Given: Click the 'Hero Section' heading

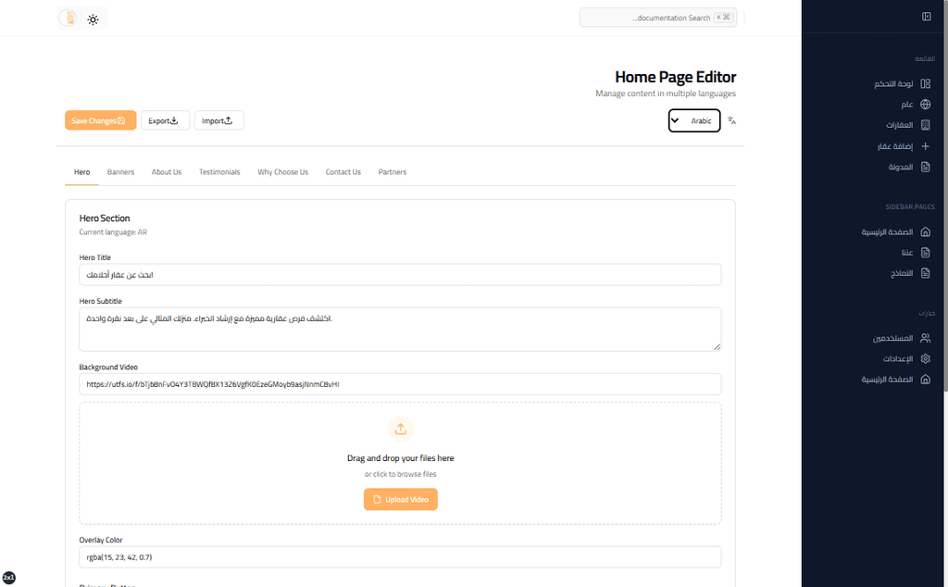Looking at the screenshot, I should point(104,219).
